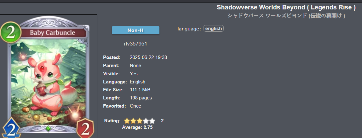This screenshot has height=138, width=362.
Task: Click the Non-H category button
Action: [x=135, y=30]
